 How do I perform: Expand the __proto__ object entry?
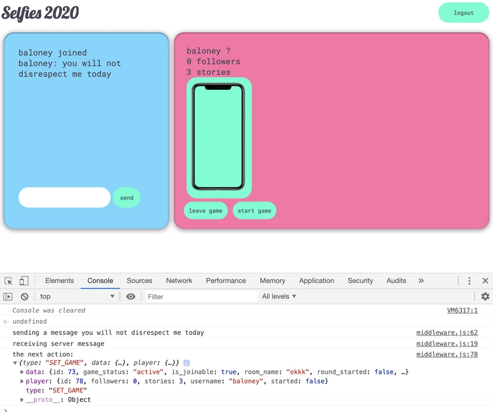tap(22, 400)
